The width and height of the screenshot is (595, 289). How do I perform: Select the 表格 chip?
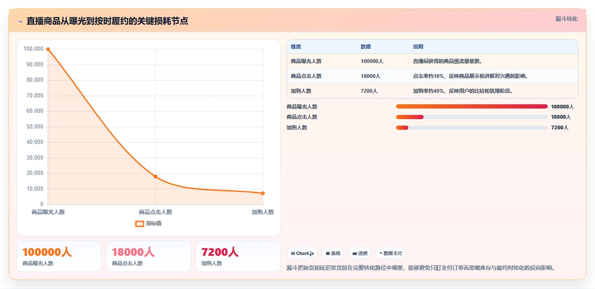click(333, 253)
